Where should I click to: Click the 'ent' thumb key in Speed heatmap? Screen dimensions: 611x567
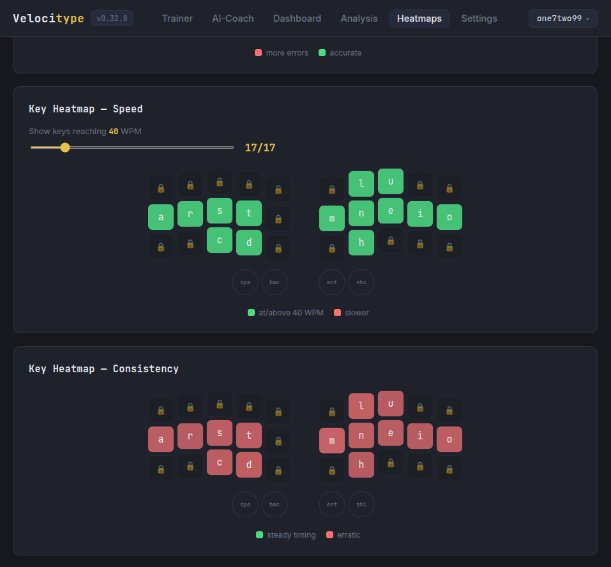coord(332,282)
